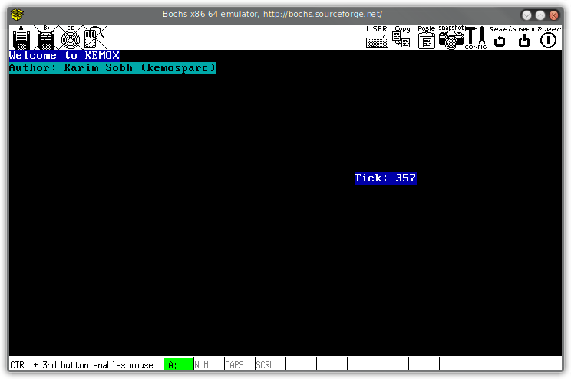Minimize the Bochs window
This screenshot has height=379, width=571.
pos(526,15)
